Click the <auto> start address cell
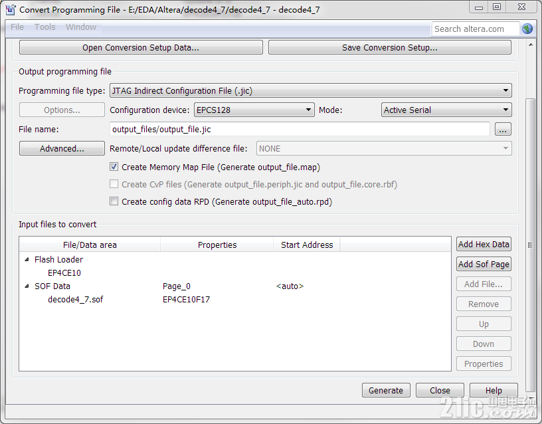The image size is (542, 424). click(290, 286)
